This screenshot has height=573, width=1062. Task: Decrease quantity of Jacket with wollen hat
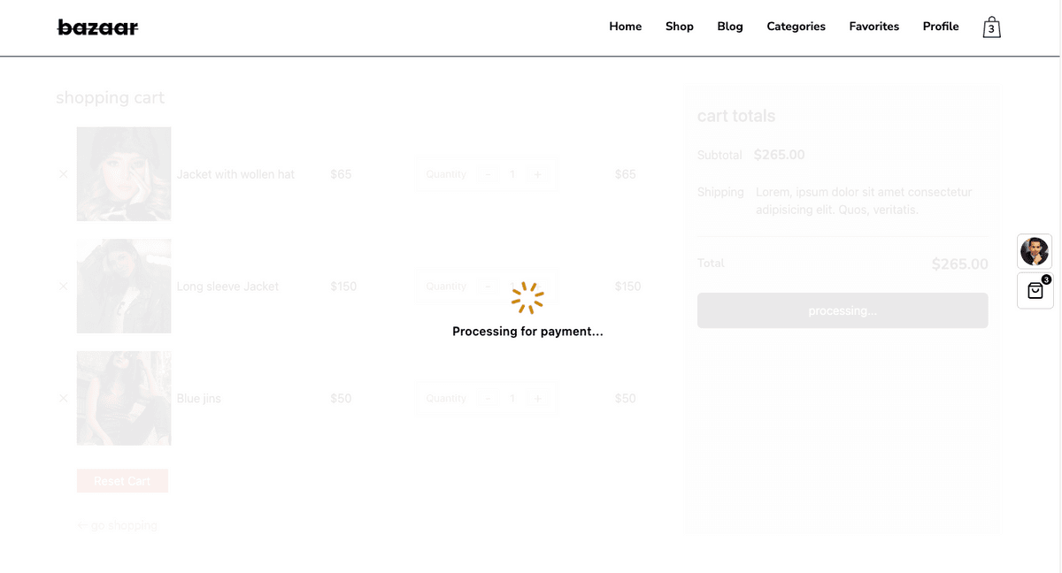tap(488, 174)
